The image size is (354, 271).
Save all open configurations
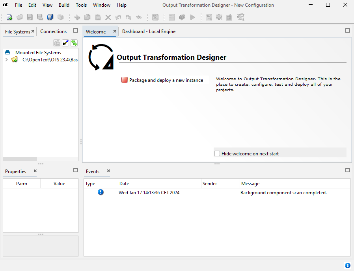pos(50,17)
